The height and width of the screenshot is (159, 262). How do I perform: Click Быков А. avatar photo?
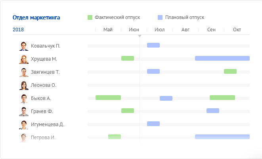click(x=24, y=98)
